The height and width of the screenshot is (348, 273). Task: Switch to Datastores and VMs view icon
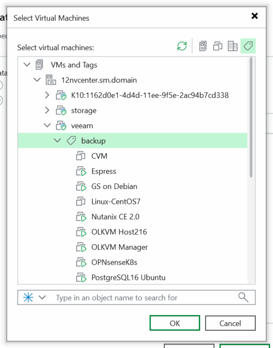(x=232, y=46)
